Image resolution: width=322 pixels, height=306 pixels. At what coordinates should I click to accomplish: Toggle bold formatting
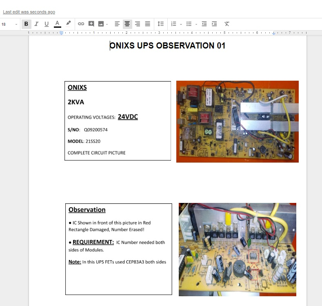[26, 24]
